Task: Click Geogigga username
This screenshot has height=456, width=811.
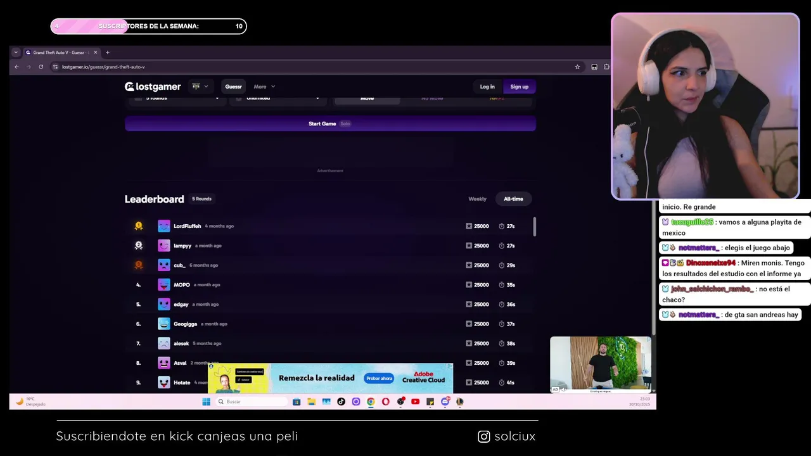Action: [185, 324]
